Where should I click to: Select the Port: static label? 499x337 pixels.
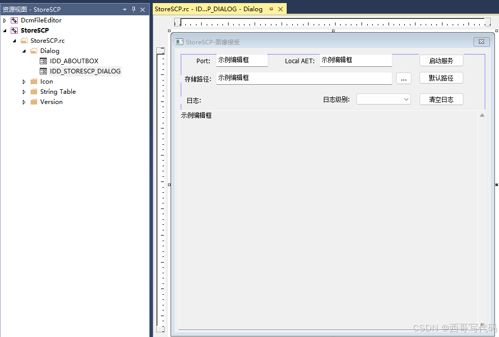pyautogui.click(x=203, y=61)
